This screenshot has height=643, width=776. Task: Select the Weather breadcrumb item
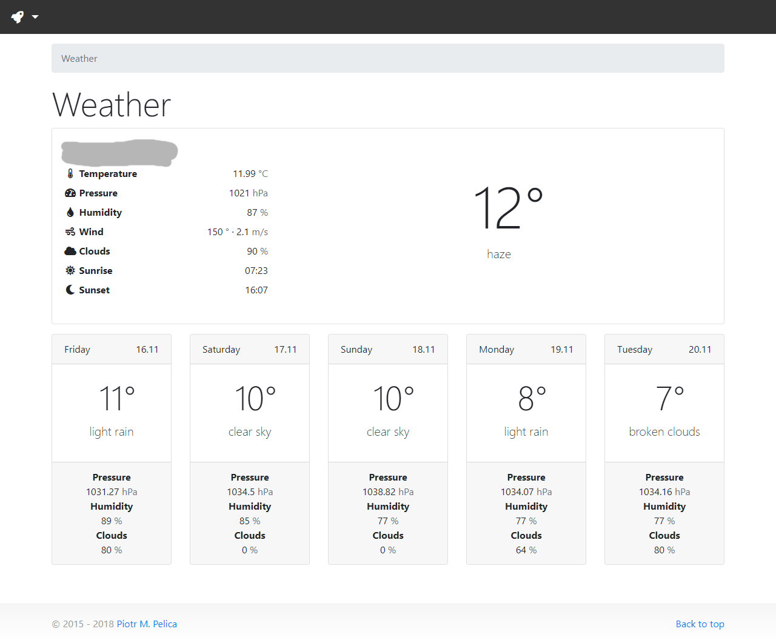79,59
